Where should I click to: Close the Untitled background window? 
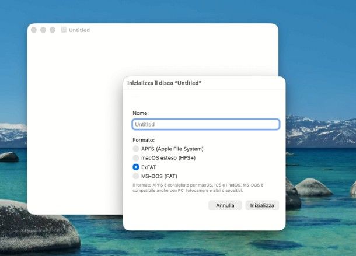(34, 30)
